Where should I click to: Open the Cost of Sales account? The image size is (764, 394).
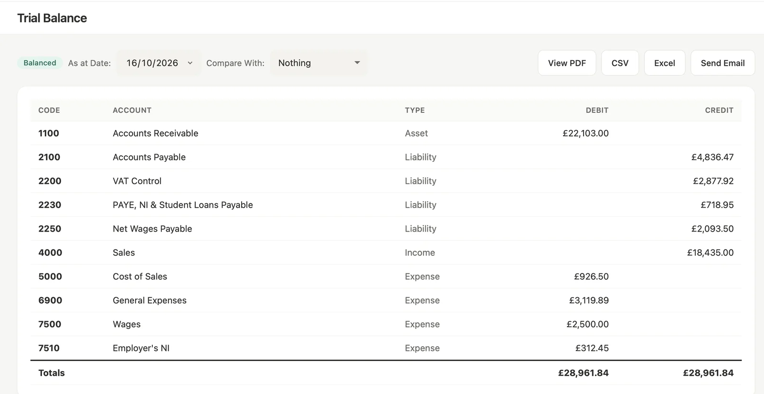coord(140,277)
